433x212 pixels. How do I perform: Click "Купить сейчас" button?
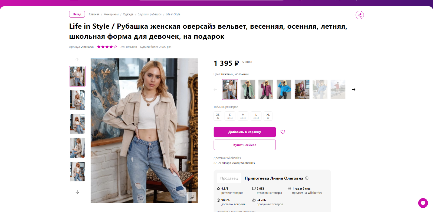[x=245, y=145]
